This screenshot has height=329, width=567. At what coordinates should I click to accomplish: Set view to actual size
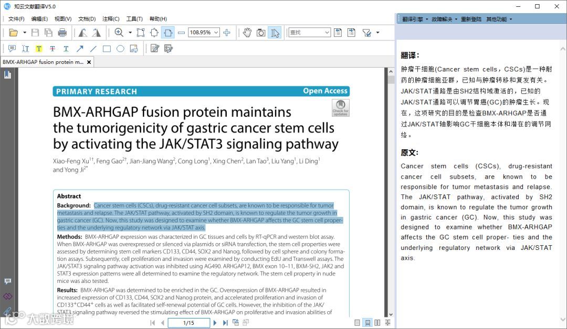(x=141, y=32)
